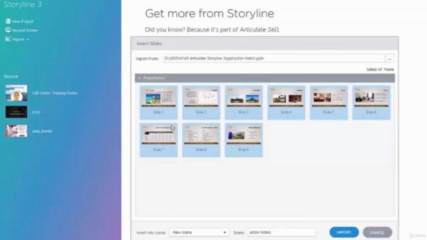Screen dimensions: 427x240
Task: Select Slide 6 thumbnail
Action: click(371, 103)
